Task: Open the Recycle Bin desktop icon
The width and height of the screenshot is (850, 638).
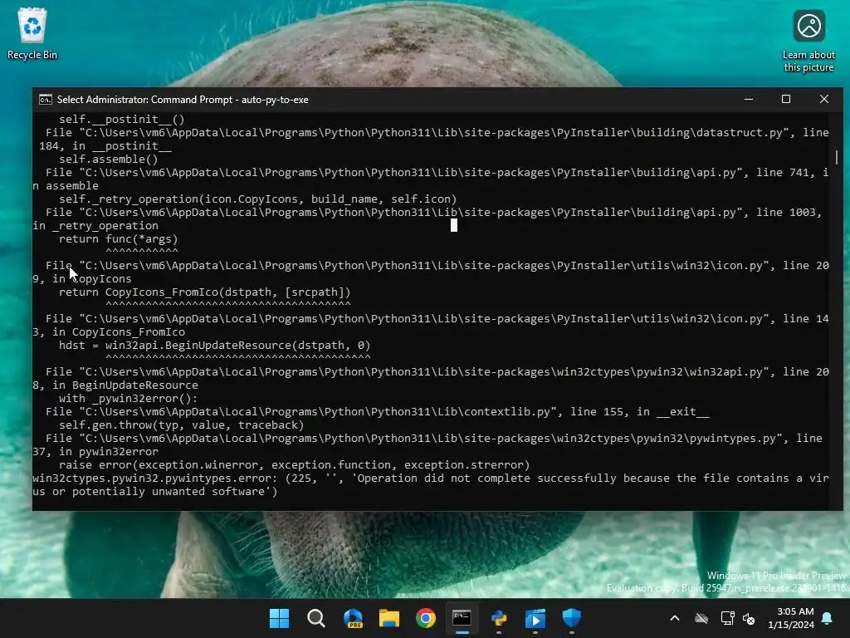Action: pos(32,33)
